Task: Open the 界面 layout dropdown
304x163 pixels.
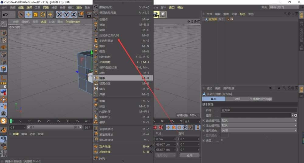Action: [x=284, y=7]
